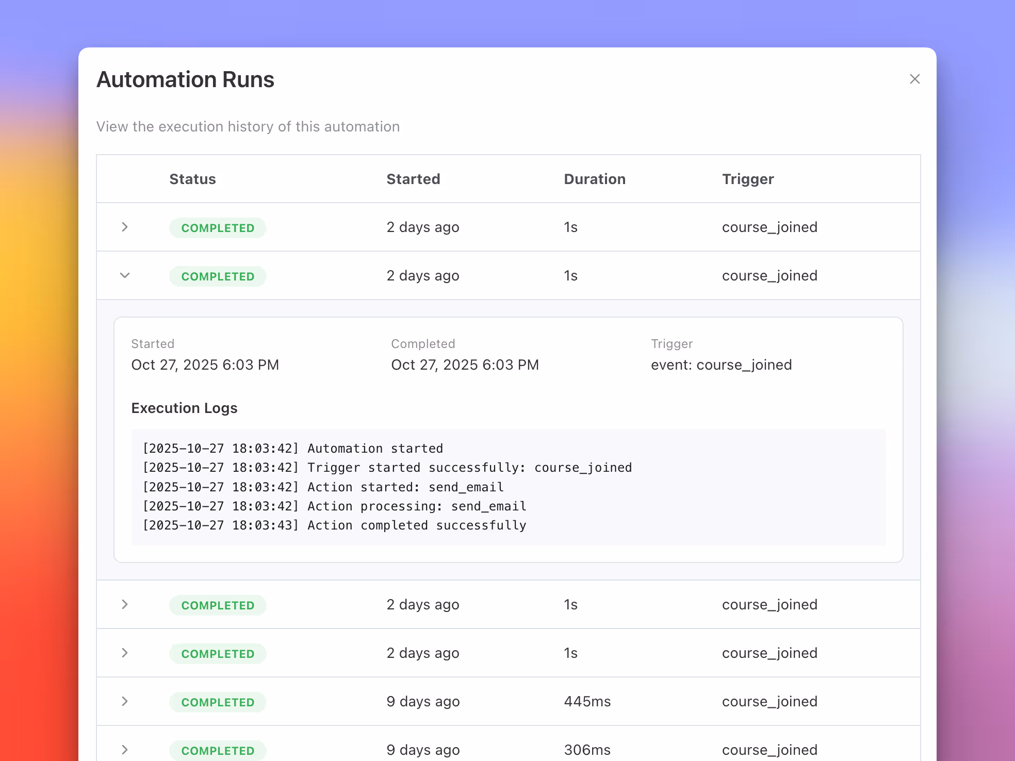Viewport: 1015px width, 761px height.
Task: Expand the fourth run listed at 1s duration
Action: tap(124, 653)
